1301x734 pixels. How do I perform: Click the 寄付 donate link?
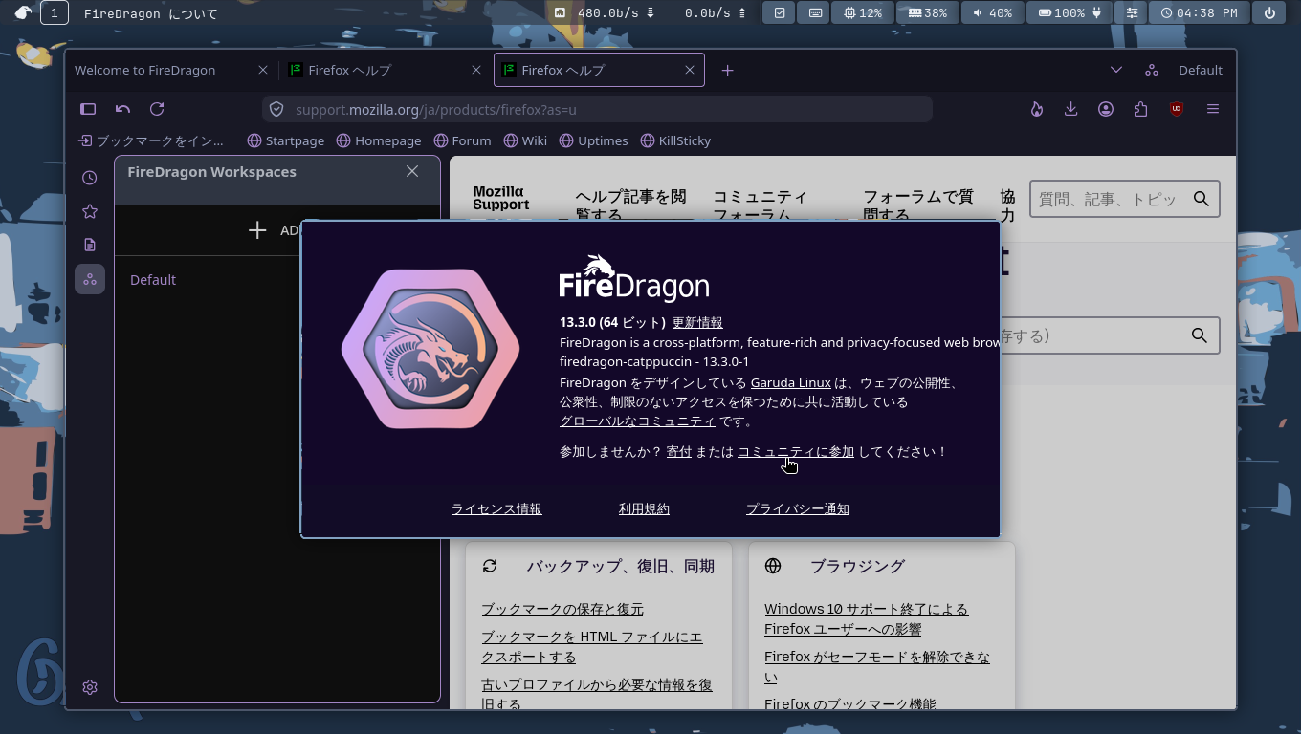679,452
